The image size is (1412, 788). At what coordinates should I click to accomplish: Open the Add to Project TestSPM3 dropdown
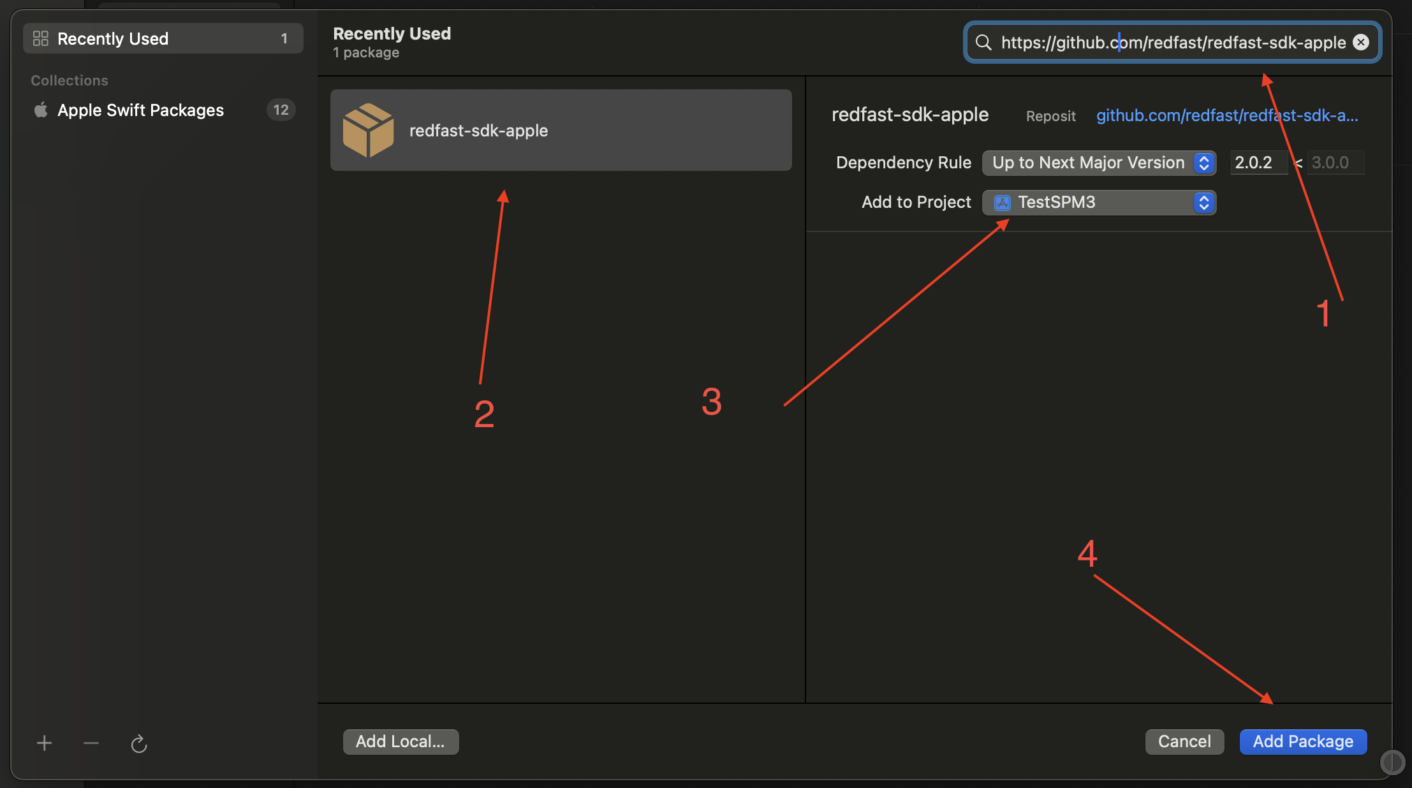1099,203
